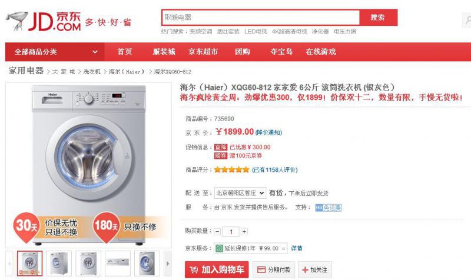Click the JD.com dog logo
471x280 pixels.
pos(16,21)
